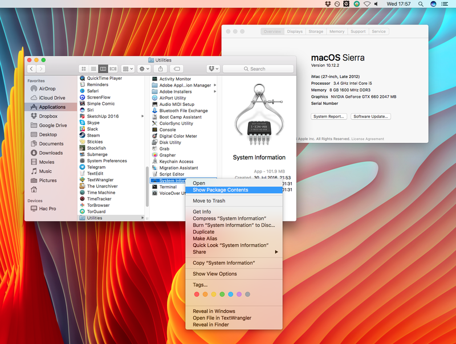Open the Action gear dropdown in Finder

coord(144,69)
